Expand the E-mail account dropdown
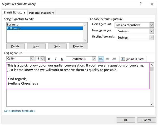The width and height of the screenshot is (158, 125). point(152,25)
